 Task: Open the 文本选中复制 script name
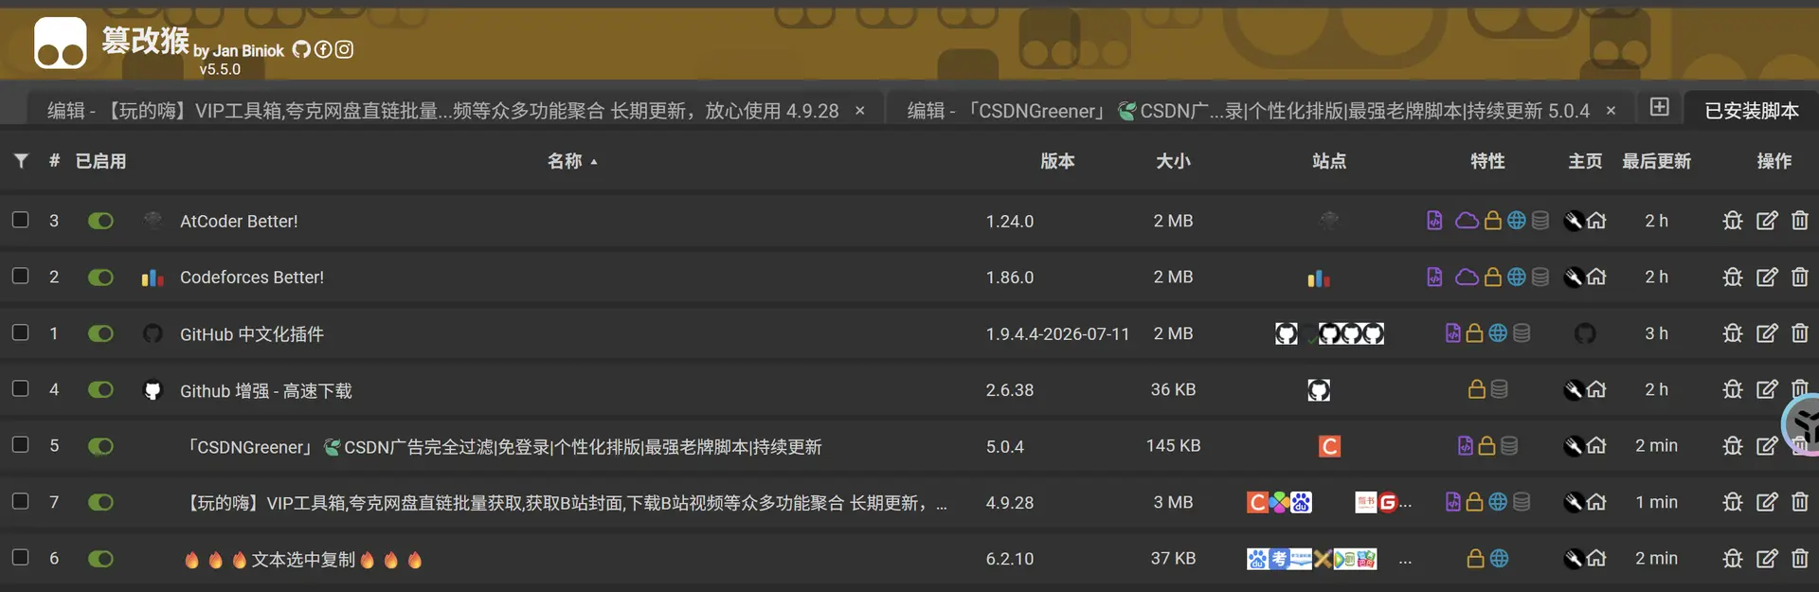(303, 559)
